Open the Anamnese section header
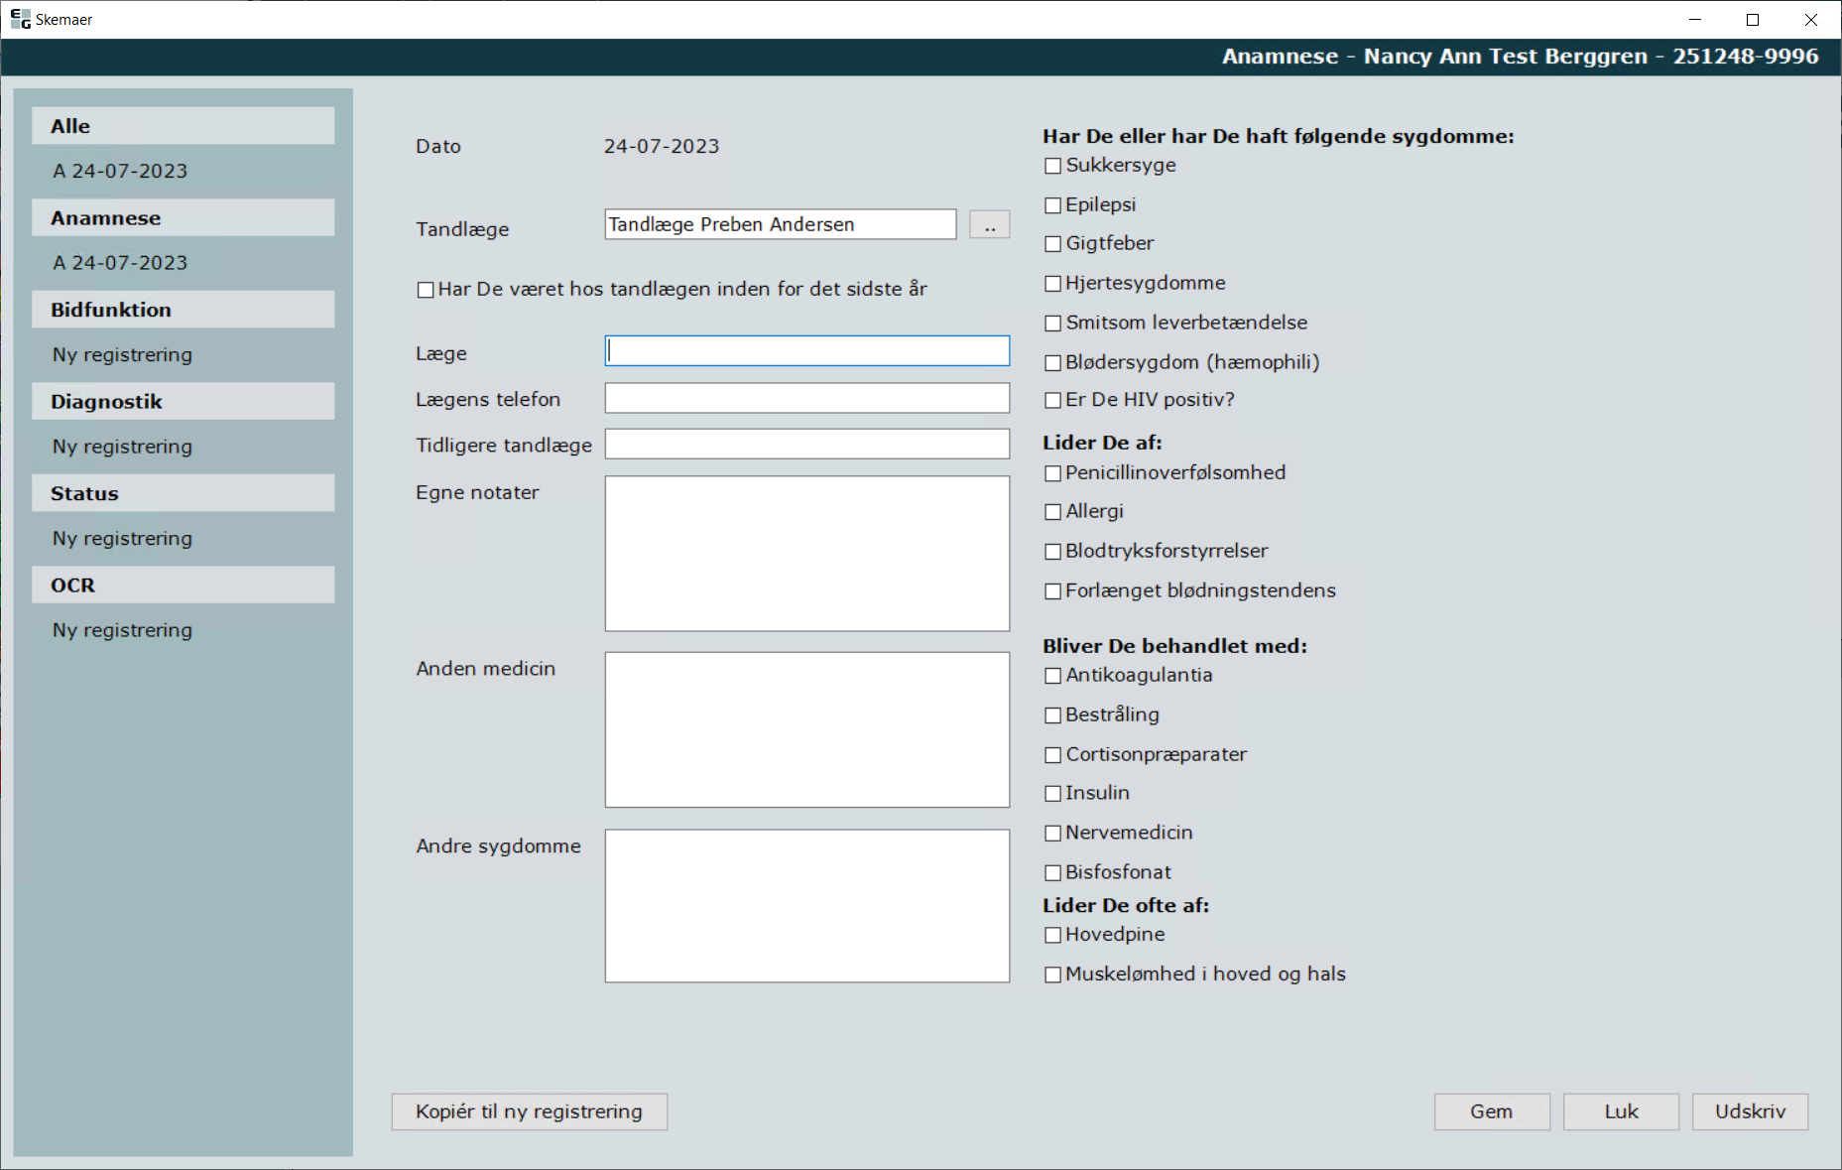 tap(184, 218)
